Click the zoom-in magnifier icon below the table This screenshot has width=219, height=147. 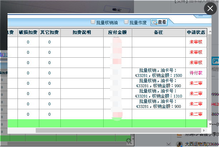[129, 141]
